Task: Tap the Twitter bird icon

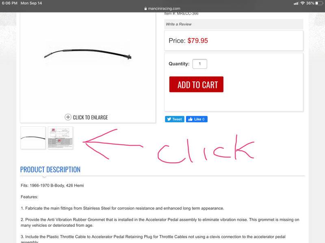Action: [x=169, y=119]
